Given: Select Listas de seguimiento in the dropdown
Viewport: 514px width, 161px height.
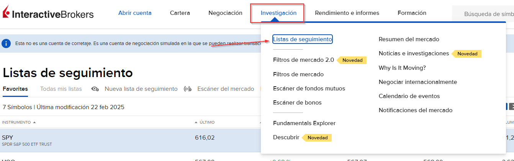Looking at the screenshot, I should [303, 39].
